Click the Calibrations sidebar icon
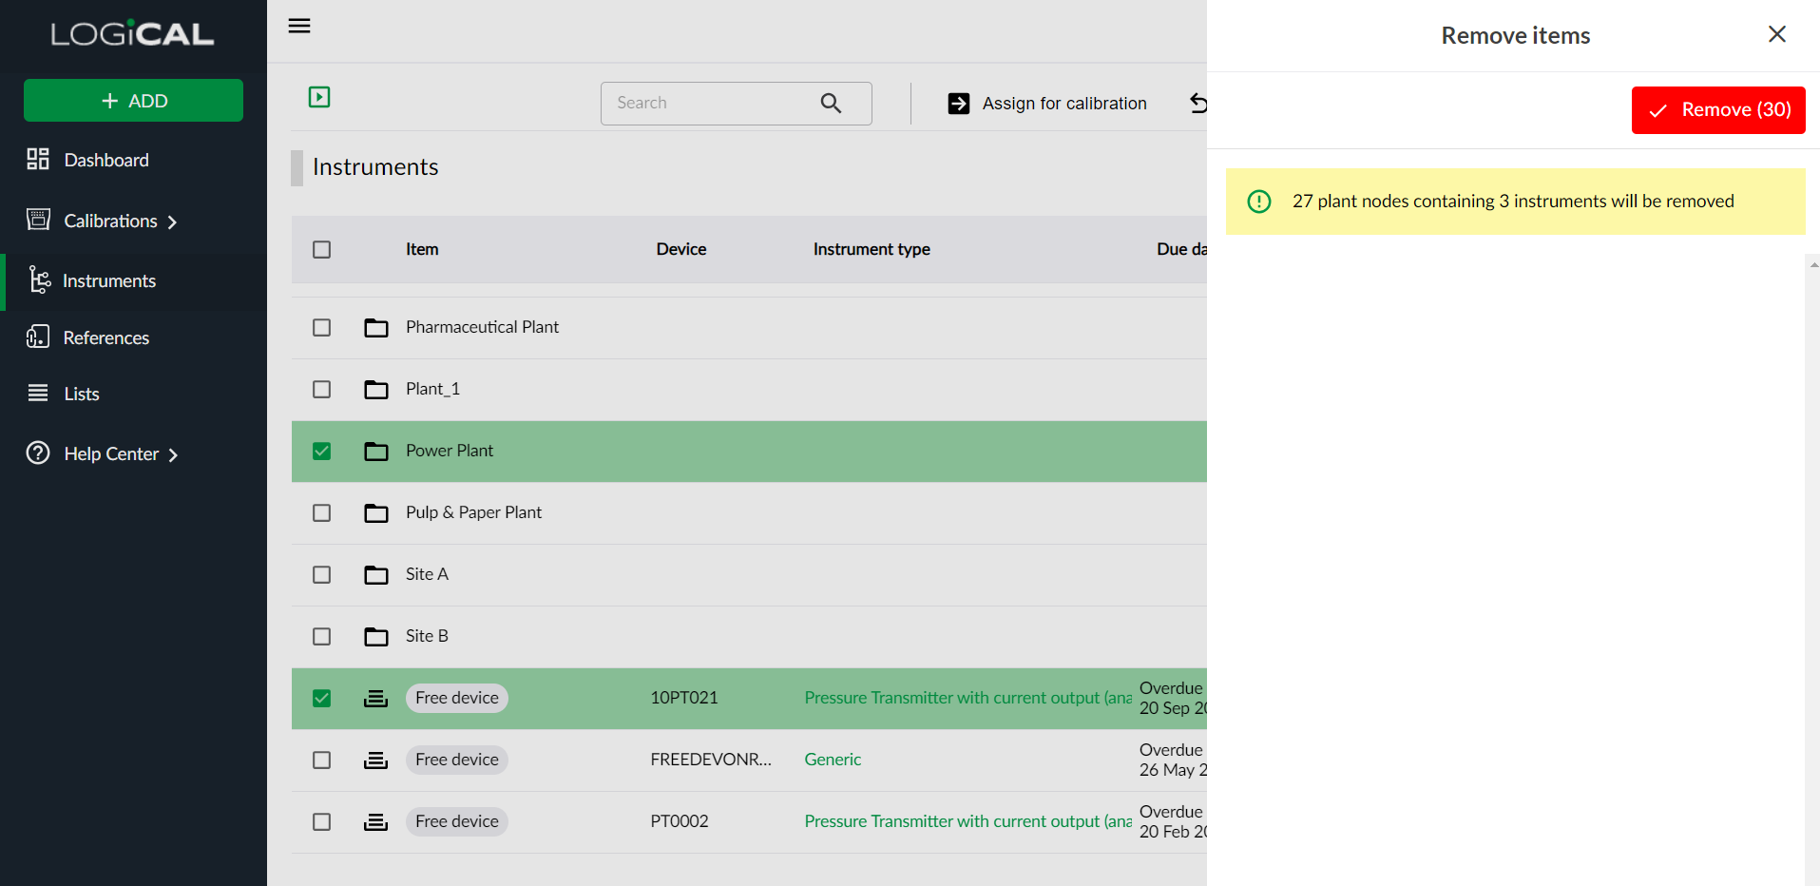1820x886 pixels. point(38,220)
